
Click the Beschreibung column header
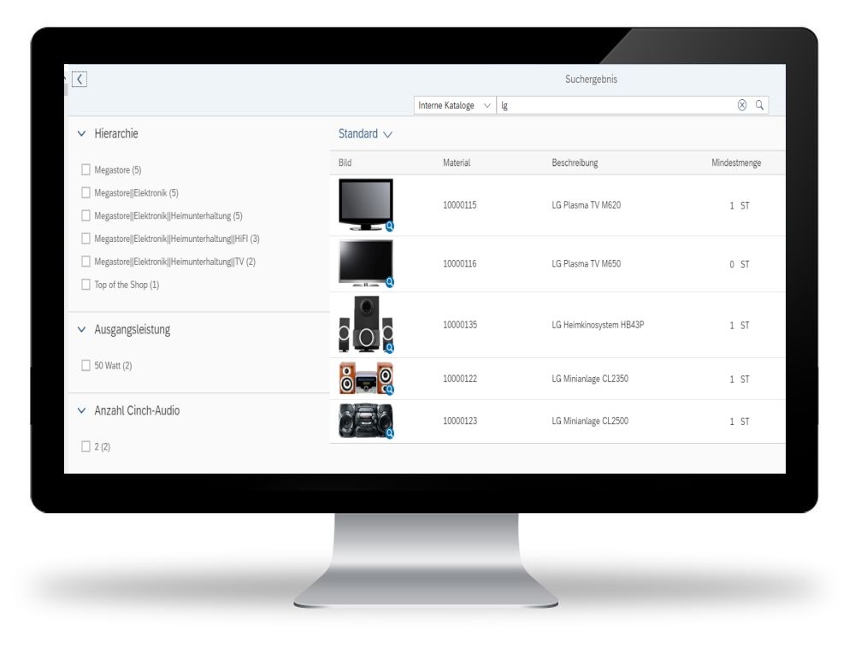click(x=575, y=162)
